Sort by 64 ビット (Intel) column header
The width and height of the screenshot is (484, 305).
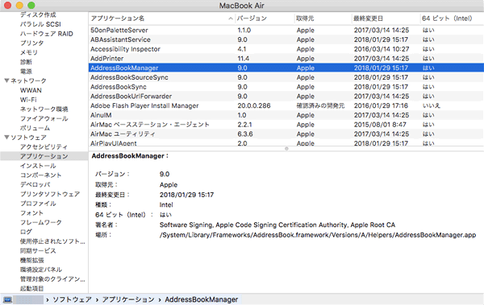(x=453, y=19)
